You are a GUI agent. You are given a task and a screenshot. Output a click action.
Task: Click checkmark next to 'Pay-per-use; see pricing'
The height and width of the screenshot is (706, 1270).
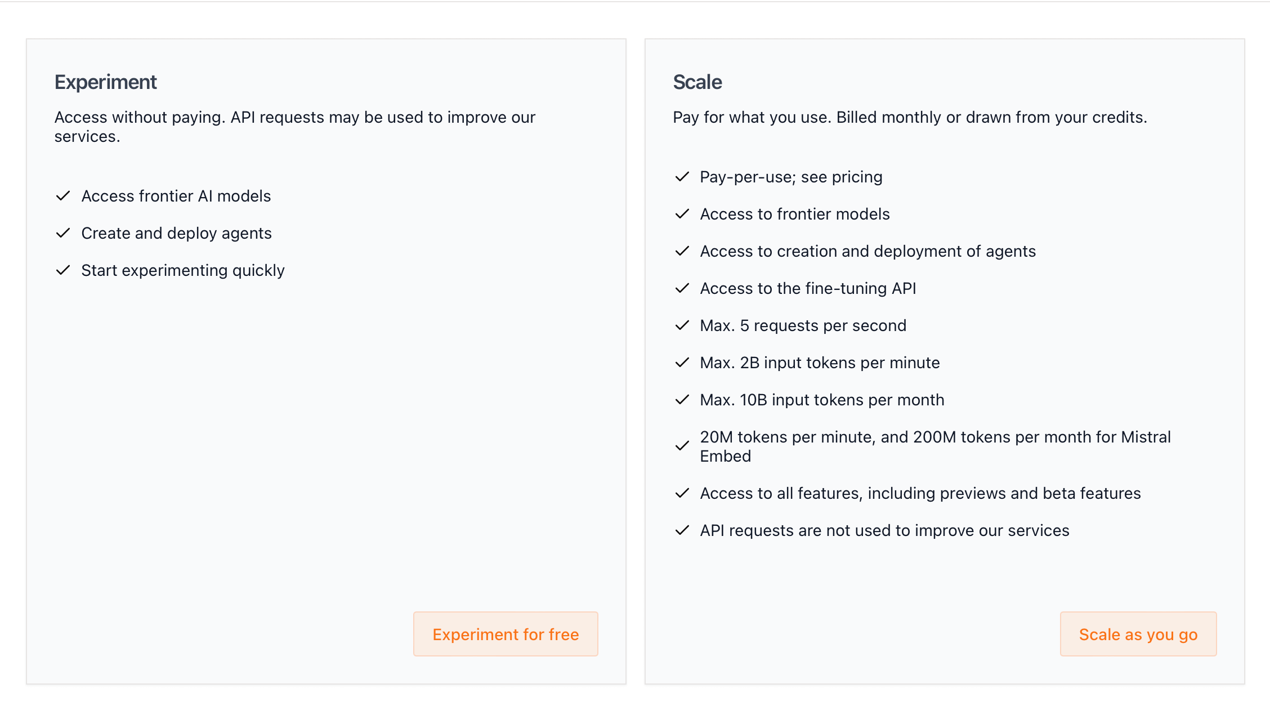click(x=682, y=177)
